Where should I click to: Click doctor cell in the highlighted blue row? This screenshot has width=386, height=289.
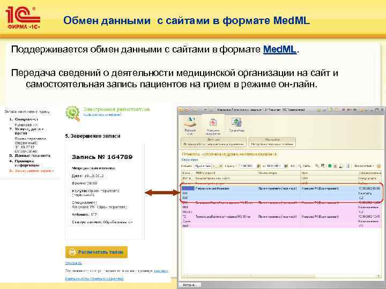tap(320, 188)
